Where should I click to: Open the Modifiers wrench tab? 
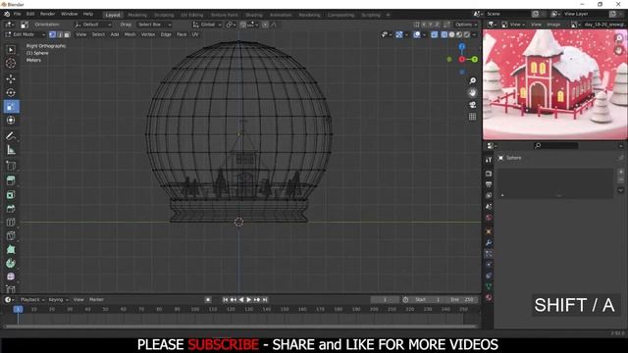(489, 243)
